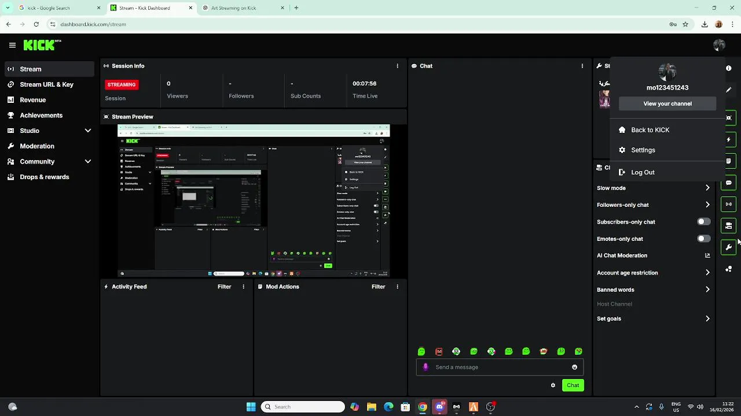Click the Stream Preview thumbnail
The image size is (741, 416).
(254, 200)
